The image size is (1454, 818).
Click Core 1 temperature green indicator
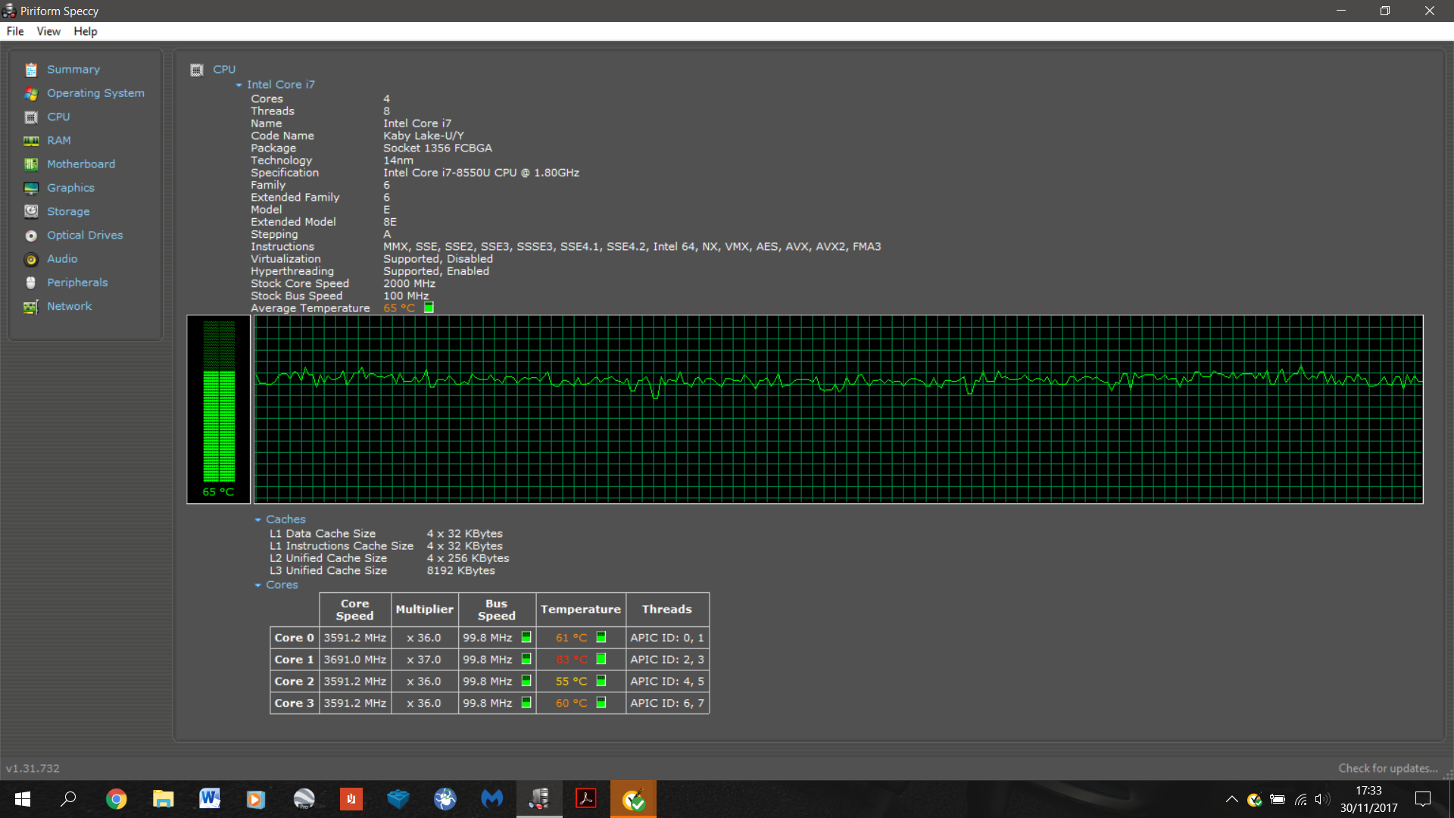601,659
